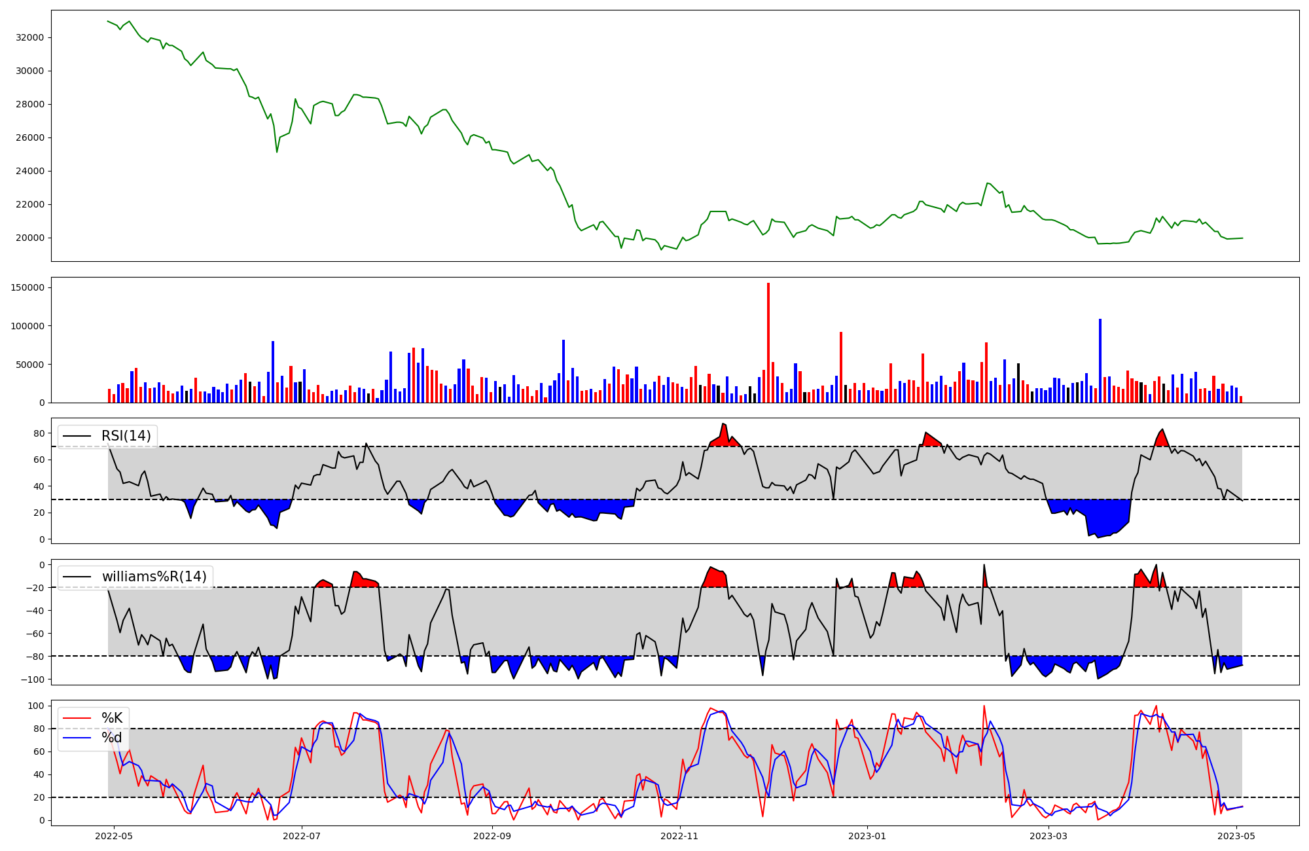Click the tall blue bar near 2023-03
This screenshot has height=851, width=1309.
(1100, 360)
